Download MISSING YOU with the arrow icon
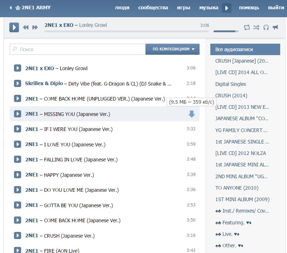The height and width of the screenshot is (253, 287). click(192, 114)
